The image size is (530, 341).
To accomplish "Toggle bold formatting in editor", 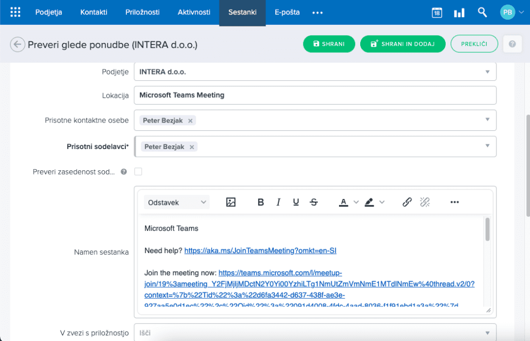I will click(261, 202).
